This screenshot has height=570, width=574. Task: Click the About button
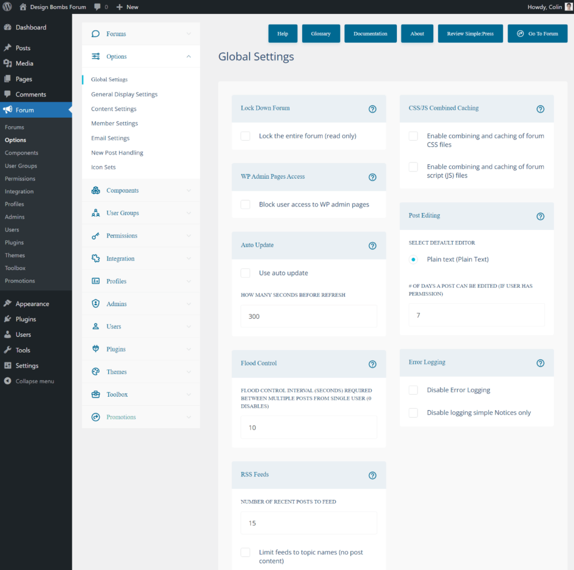click(x=417, y=34)
